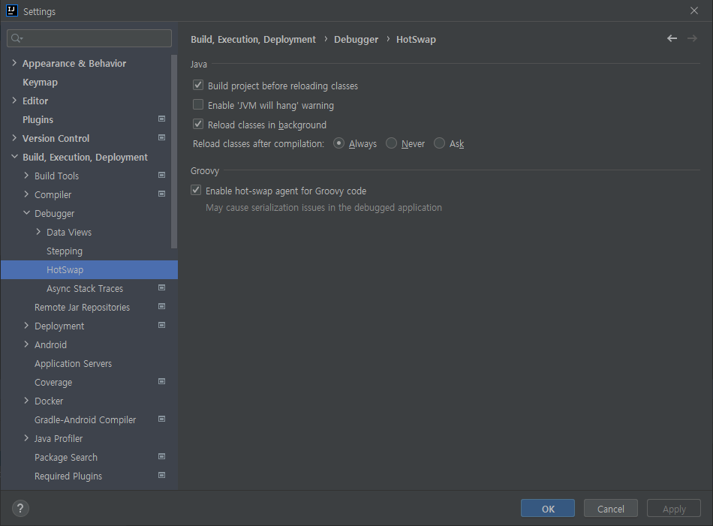
Task: Click the project-level icon beside Package Search
Action: pyautogui.click(x=161, y=456)
